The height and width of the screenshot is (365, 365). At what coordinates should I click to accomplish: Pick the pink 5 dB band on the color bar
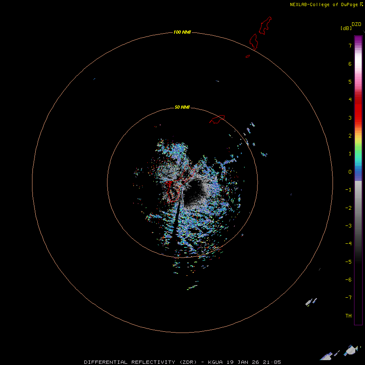[358, 82]
